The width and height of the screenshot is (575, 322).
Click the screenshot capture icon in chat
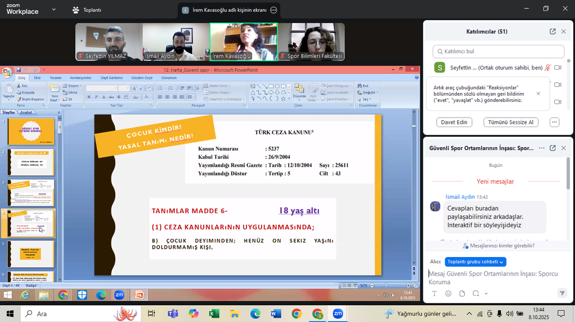pos(476,293)
